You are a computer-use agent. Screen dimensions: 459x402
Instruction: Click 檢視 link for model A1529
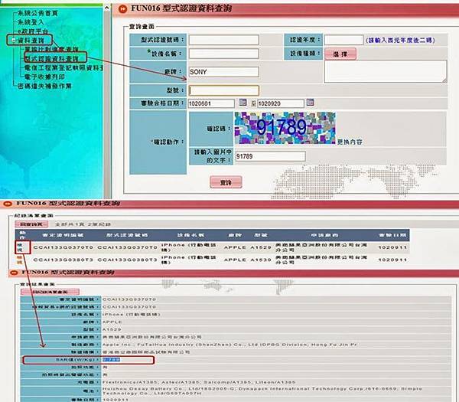20,247
